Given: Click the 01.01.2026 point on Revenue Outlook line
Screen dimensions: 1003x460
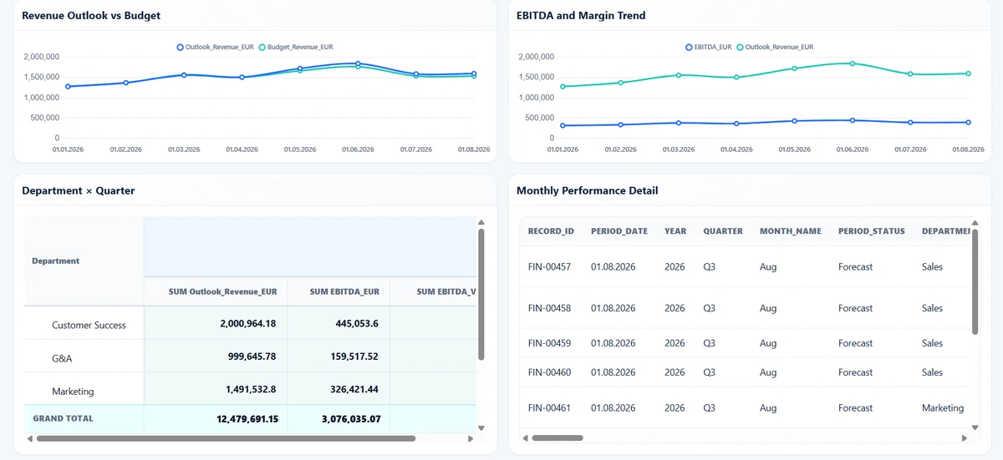Looking at the screenshot, I should point(68,86).
